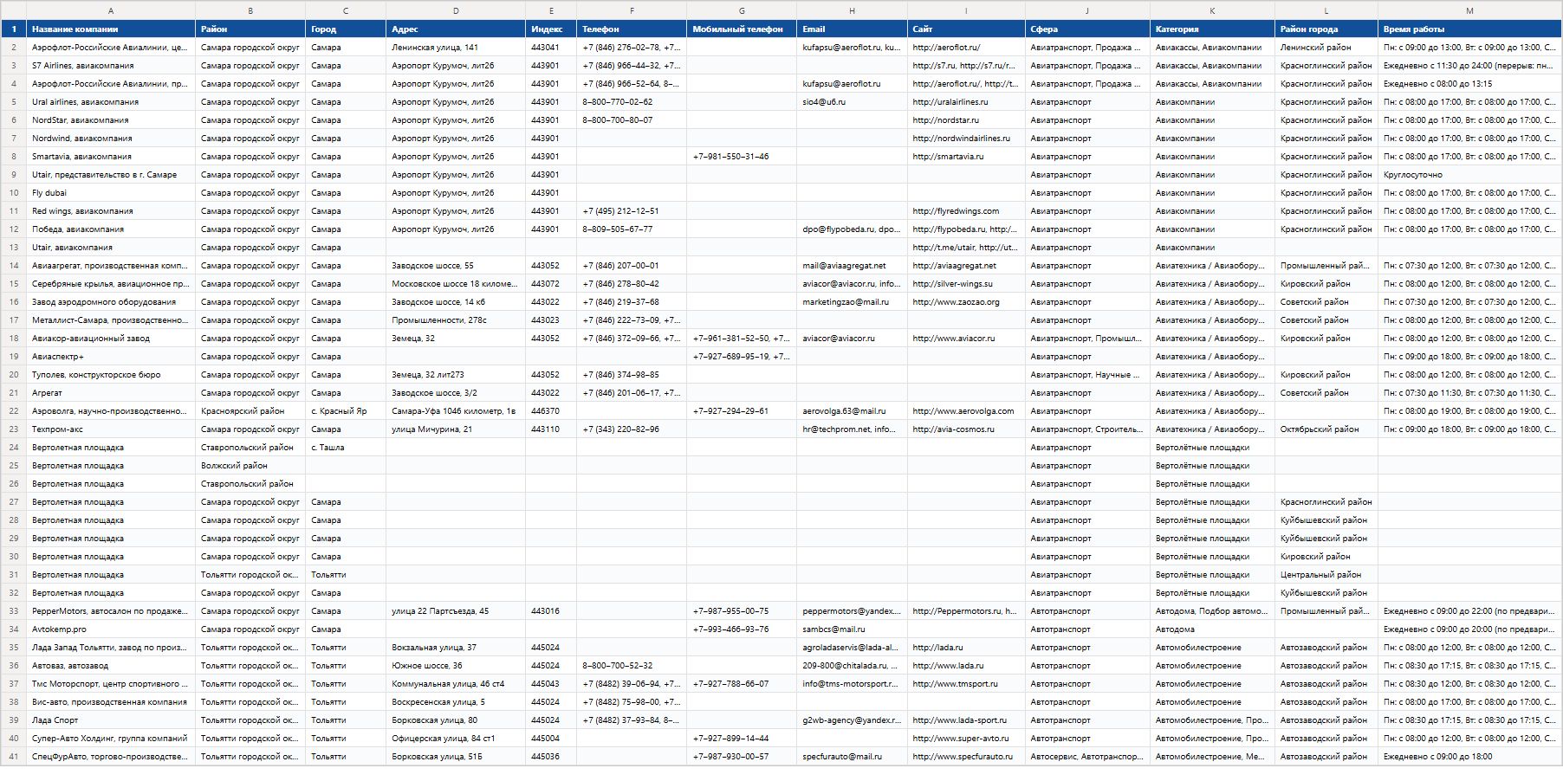The image size is (1563, 781).
Task: Select the 'Название компании' header cell
Action: [x=111, y=29]
